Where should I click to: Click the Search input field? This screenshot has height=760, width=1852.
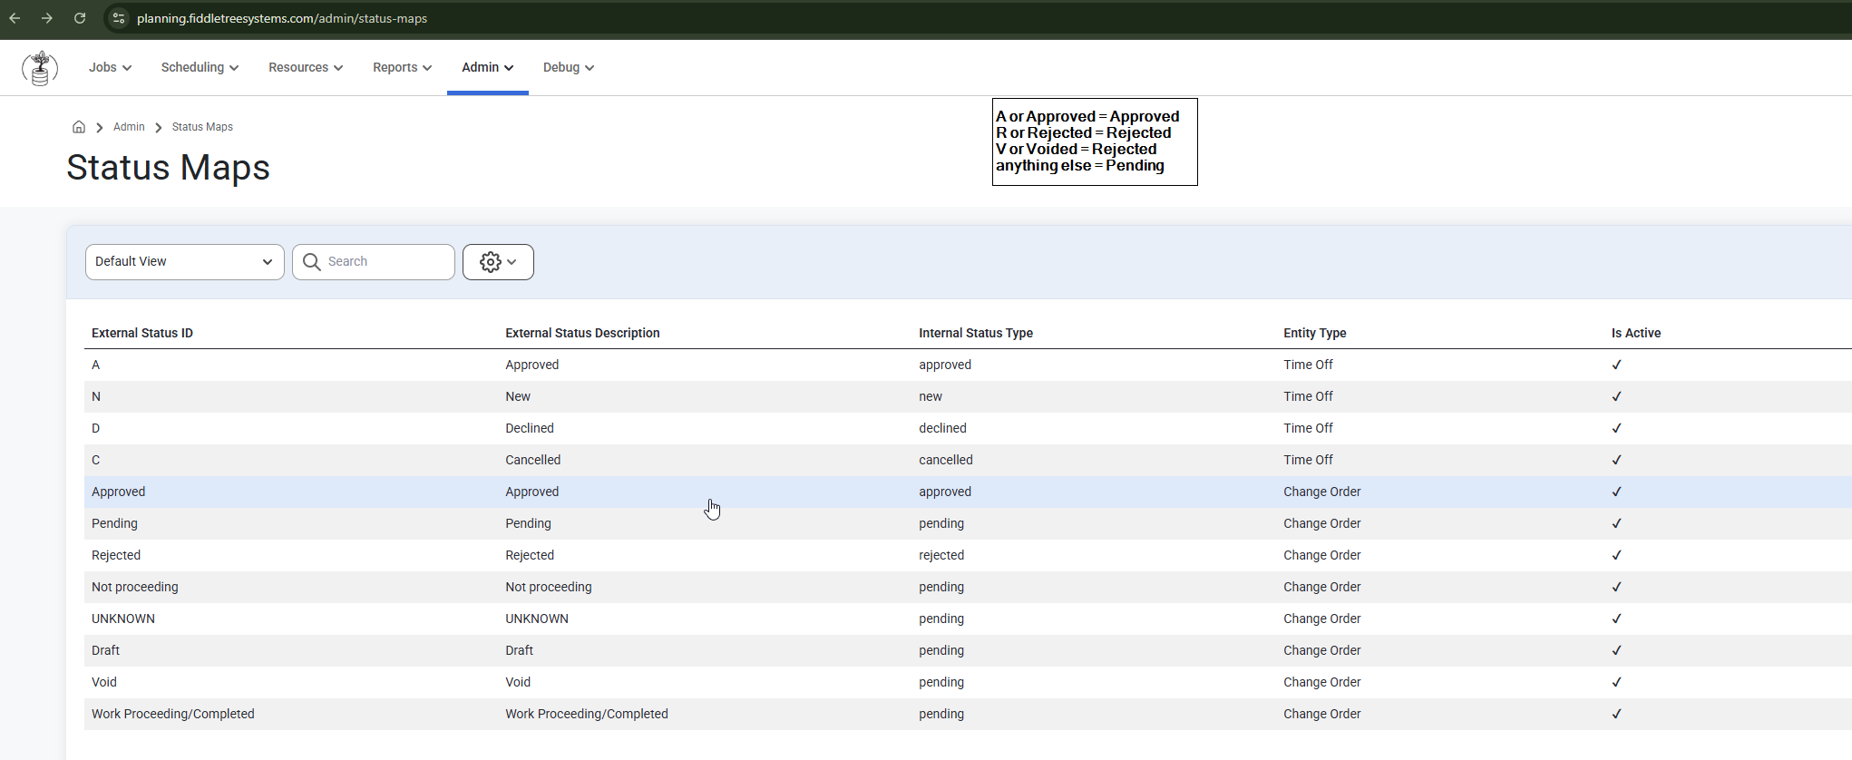tap(374, 262)
